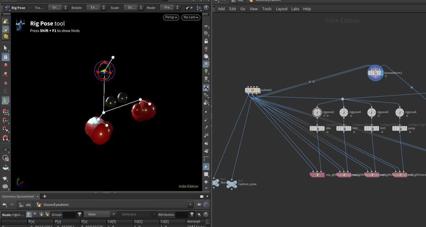Open the Scale dropdown in Rig Pose bar

133,8
